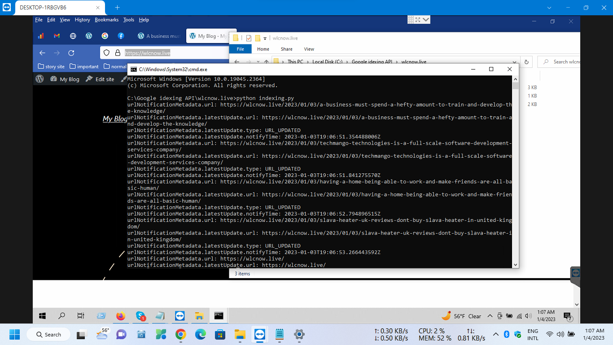
Task: Open the Gmail pinned tab in Firefox
Action: pos(57,36)
